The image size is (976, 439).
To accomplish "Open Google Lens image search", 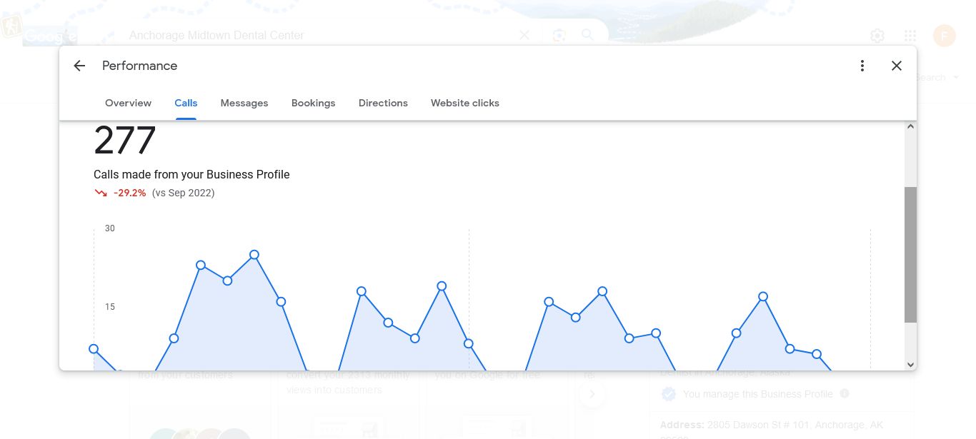I will click(559, 35).
